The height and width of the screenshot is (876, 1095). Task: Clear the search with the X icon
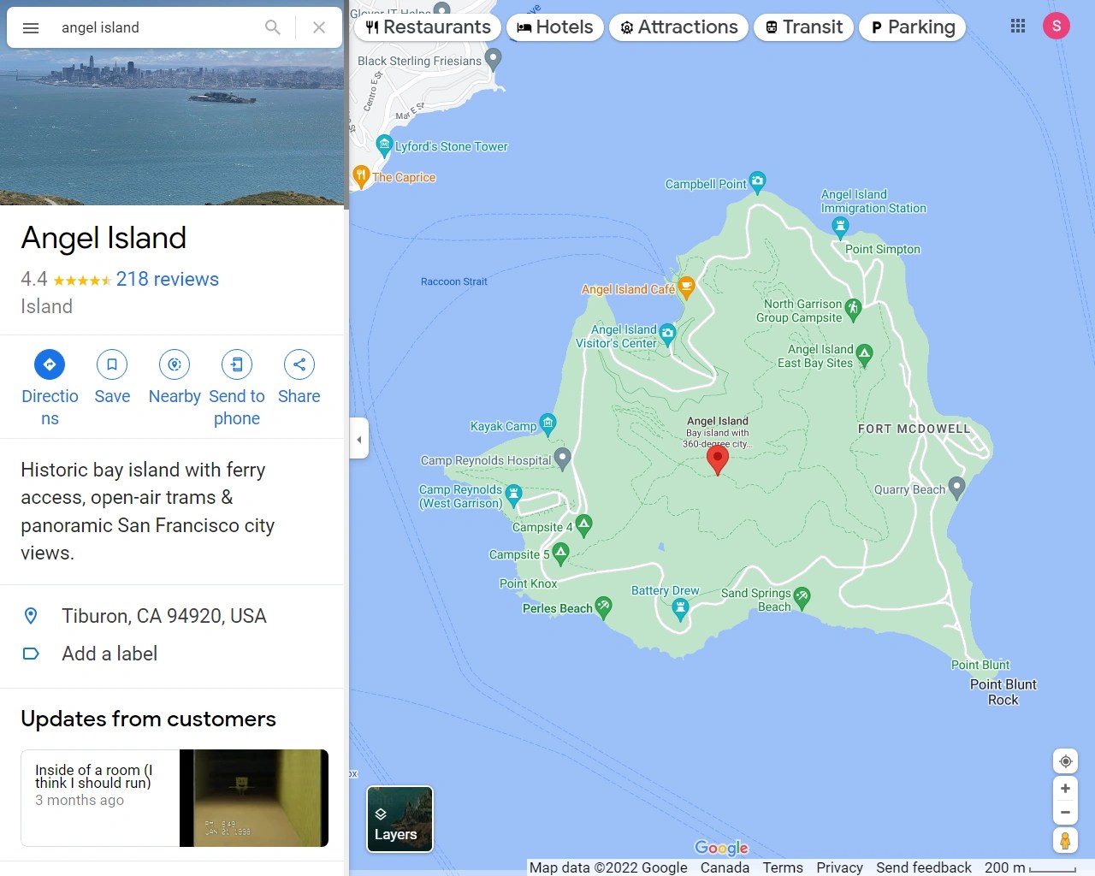tap(319, 27)
